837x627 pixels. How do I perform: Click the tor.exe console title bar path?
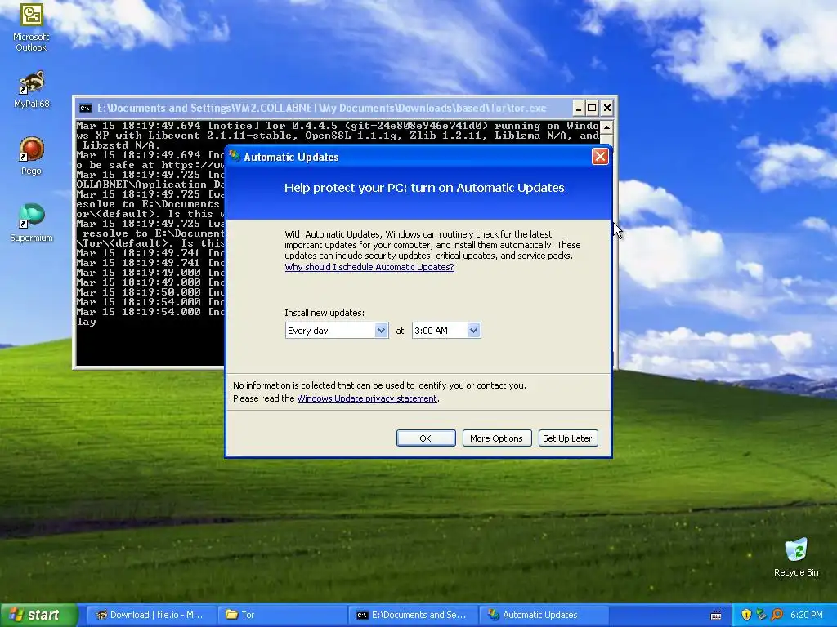point(322,109)
